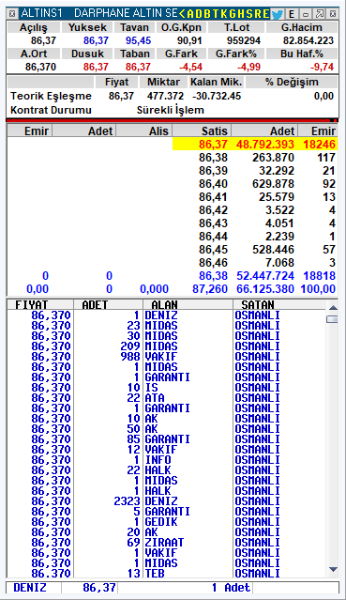
Task: Click the Alis column header in the order book
Action: [143, 131]
